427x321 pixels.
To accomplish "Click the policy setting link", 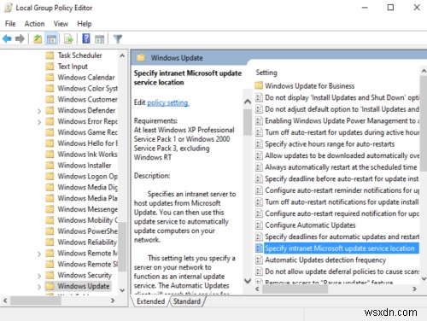I will click(x=168, y=102).
